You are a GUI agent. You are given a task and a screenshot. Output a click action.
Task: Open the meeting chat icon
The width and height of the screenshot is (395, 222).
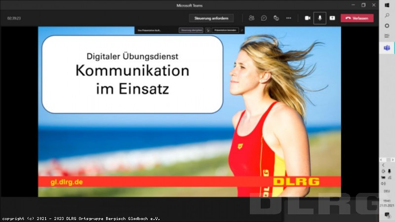click(264, 18)
